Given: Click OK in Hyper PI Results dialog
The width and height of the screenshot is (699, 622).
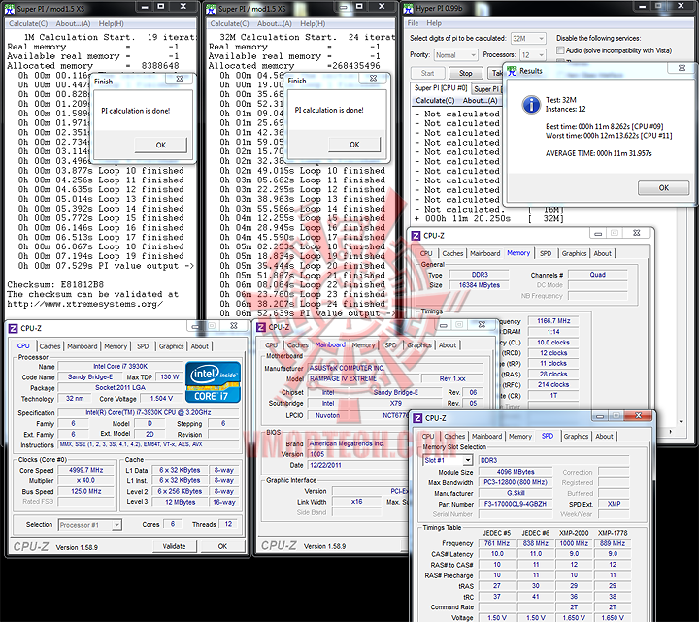Looking at the screenshot, I should (664, 188).
